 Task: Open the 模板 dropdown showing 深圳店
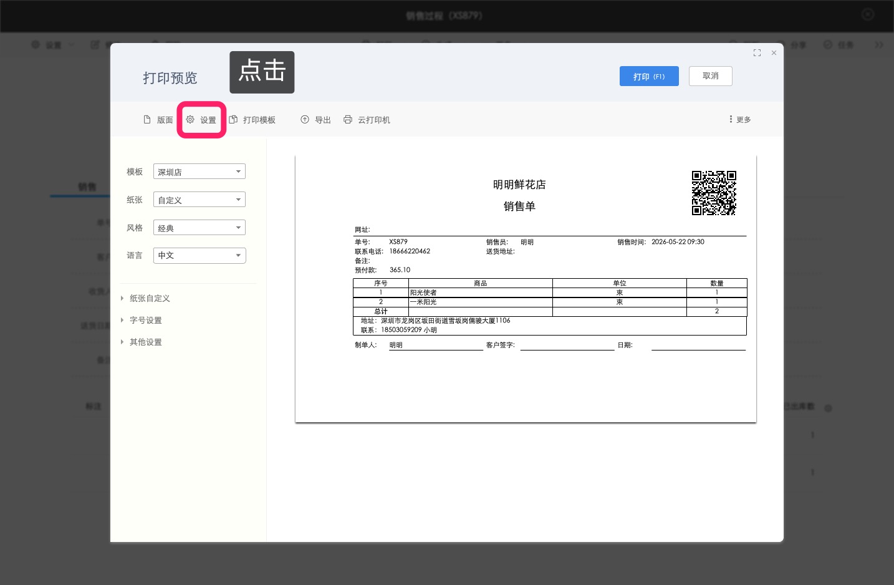(x=199, y=172)
